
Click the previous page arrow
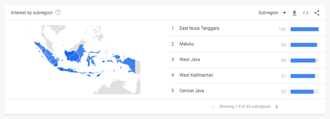pyautogui.click(x=213, y=107)
